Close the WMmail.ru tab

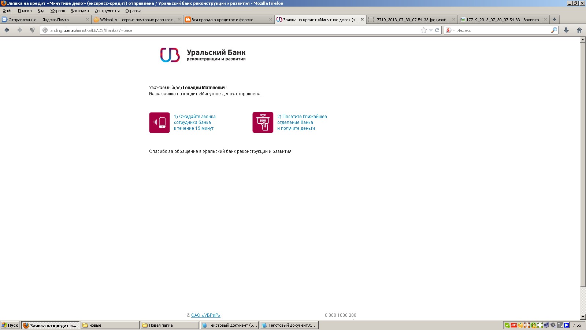179,19
